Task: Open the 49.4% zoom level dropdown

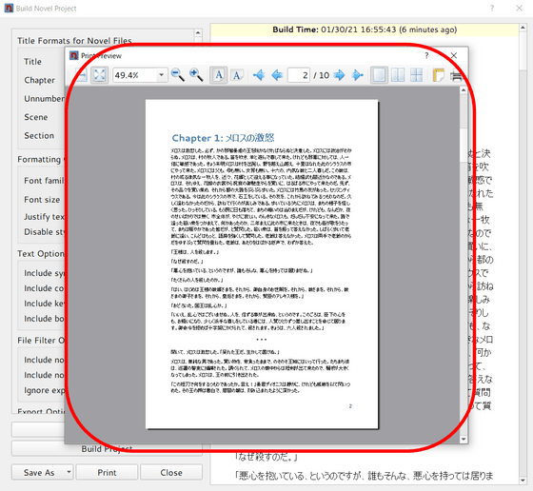Action: [x=162, y=75]
